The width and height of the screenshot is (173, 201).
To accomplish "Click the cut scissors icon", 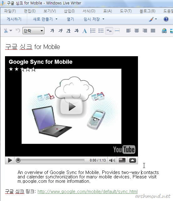I will coord(6,31).
